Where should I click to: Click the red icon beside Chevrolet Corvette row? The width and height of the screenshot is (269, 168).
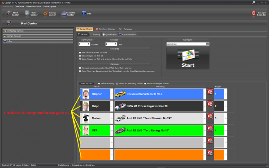tap(210, 92)
